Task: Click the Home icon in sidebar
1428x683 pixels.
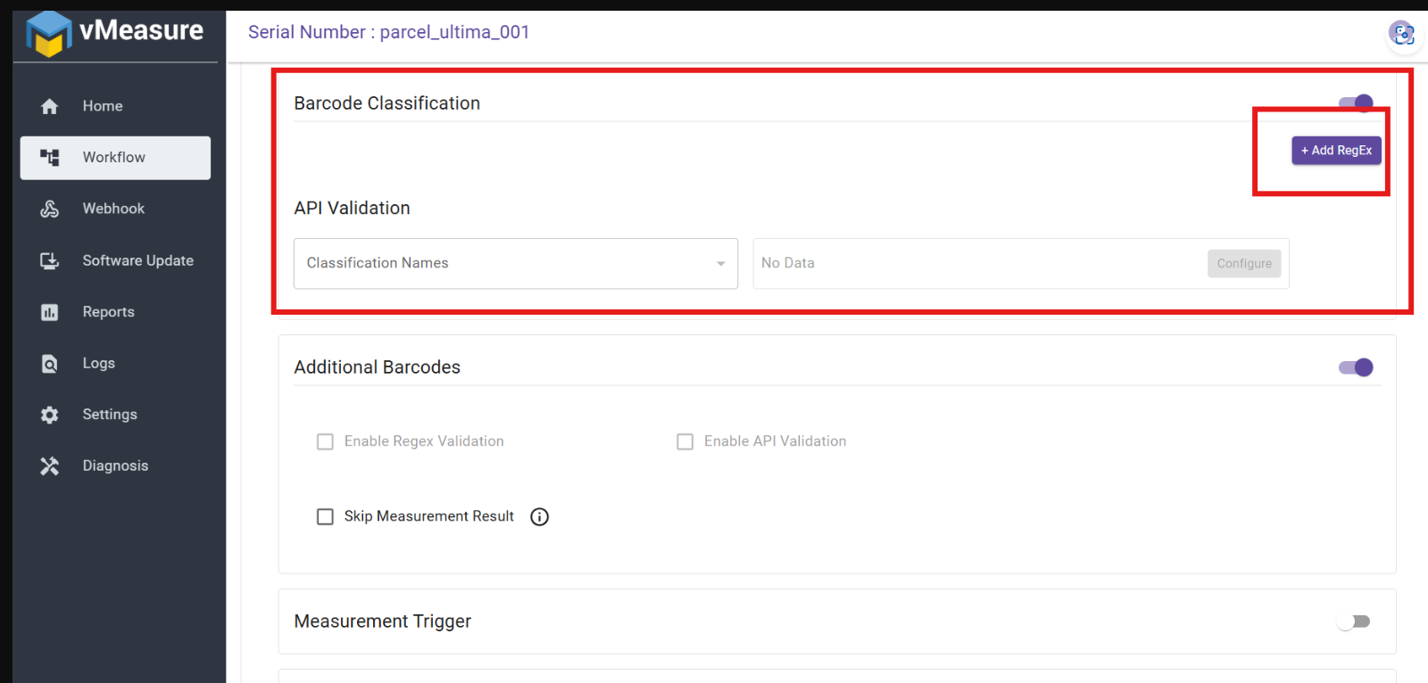Action: [49, 106]
